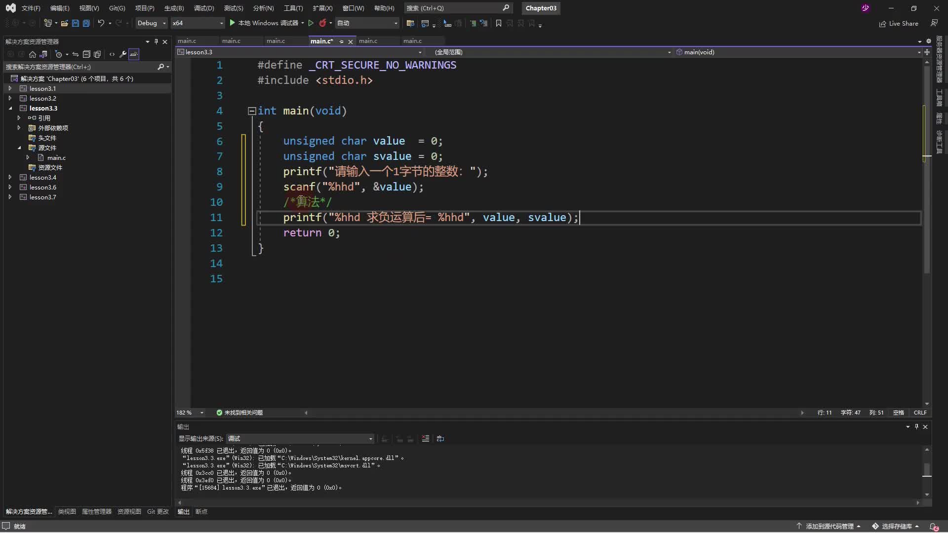
Task: Open the 调试(D) debug menu
Action: pyautogui.click(x=204, y=8)
